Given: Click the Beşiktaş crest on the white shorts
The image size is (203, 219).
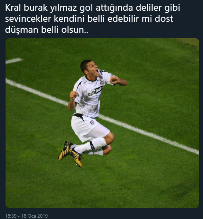Looking at the screenshot, I should click(x=92, y=122).
